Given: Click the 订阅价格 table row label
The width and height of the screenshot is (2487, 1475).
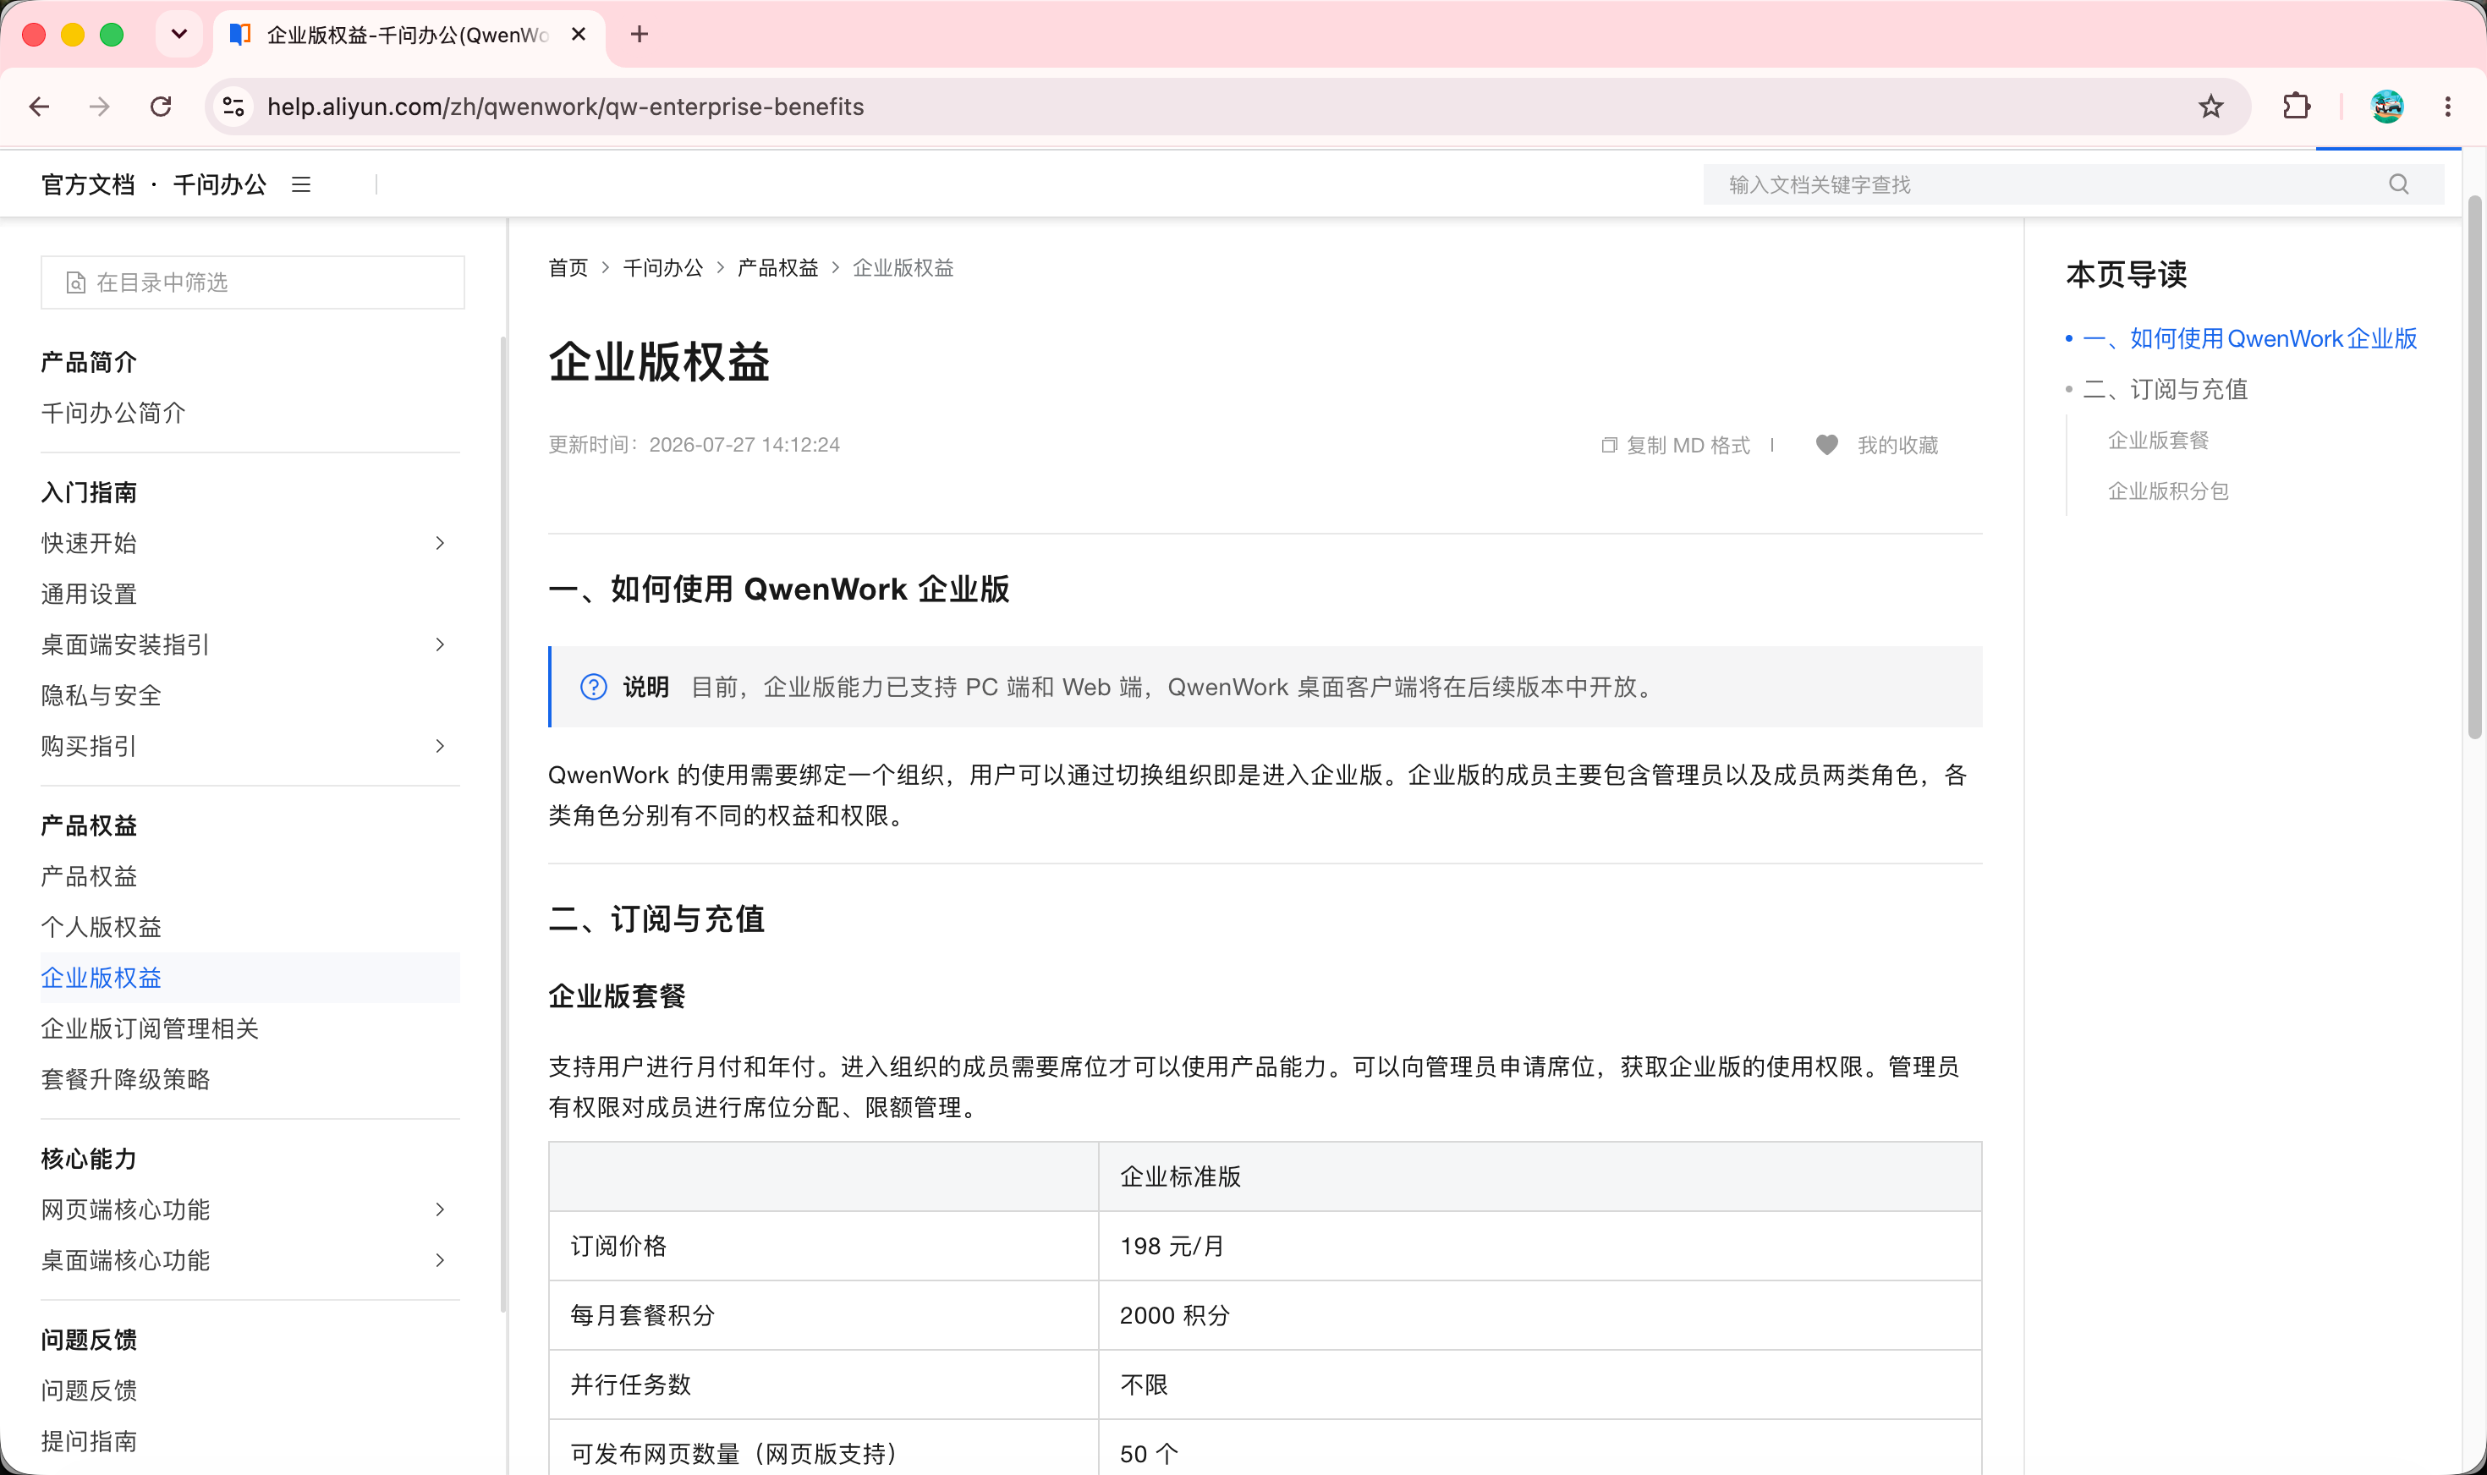Looking at the screenshot, I should point(618,1246).
